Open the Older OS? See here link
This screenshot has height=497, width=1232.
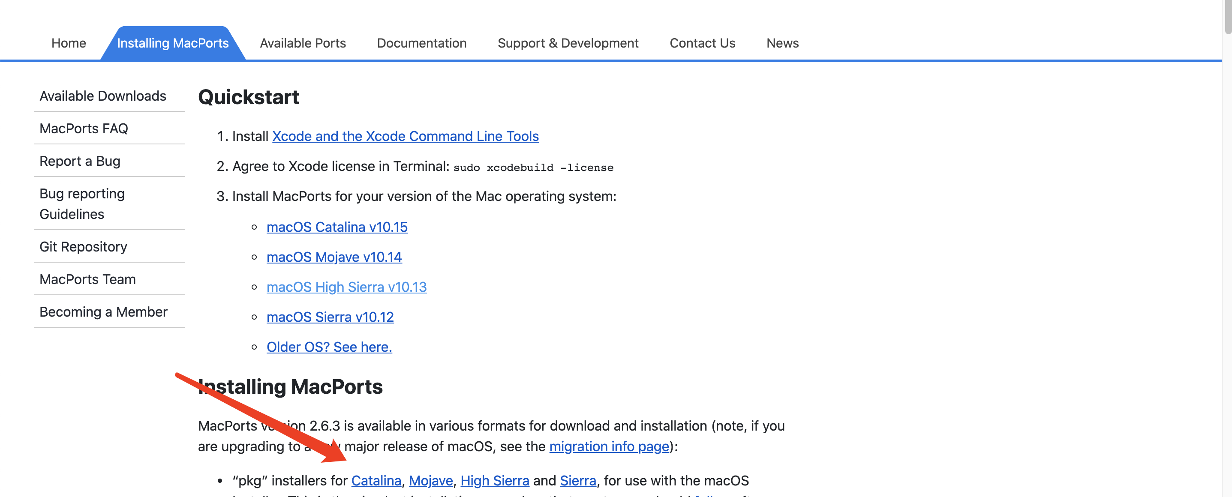click(329, 347)
